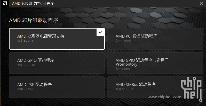The image size is (206, 106).
Task: Click the AMD 芯片组驱动程序 heading
Action: (x=34, y=21)
